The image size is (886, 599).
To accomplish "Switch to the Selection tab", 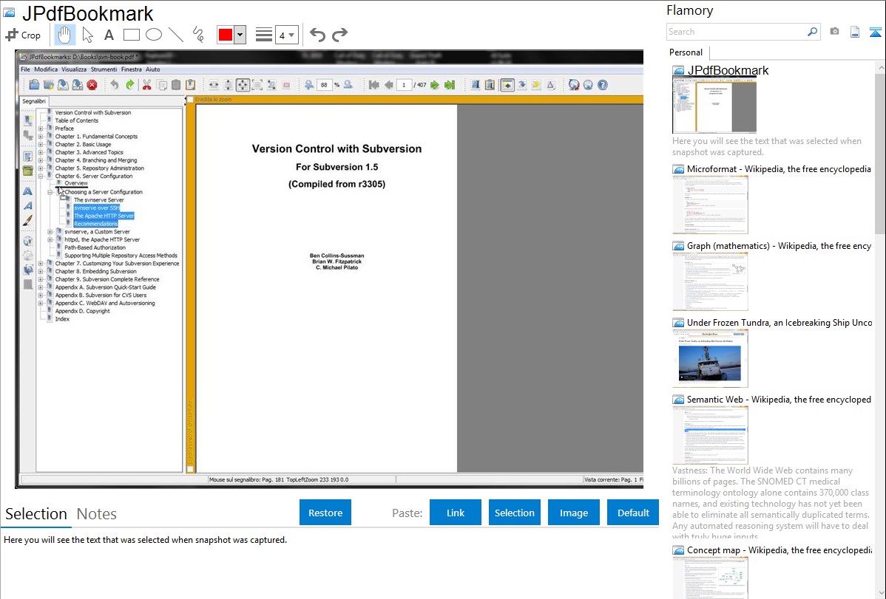I will (36, 514).
